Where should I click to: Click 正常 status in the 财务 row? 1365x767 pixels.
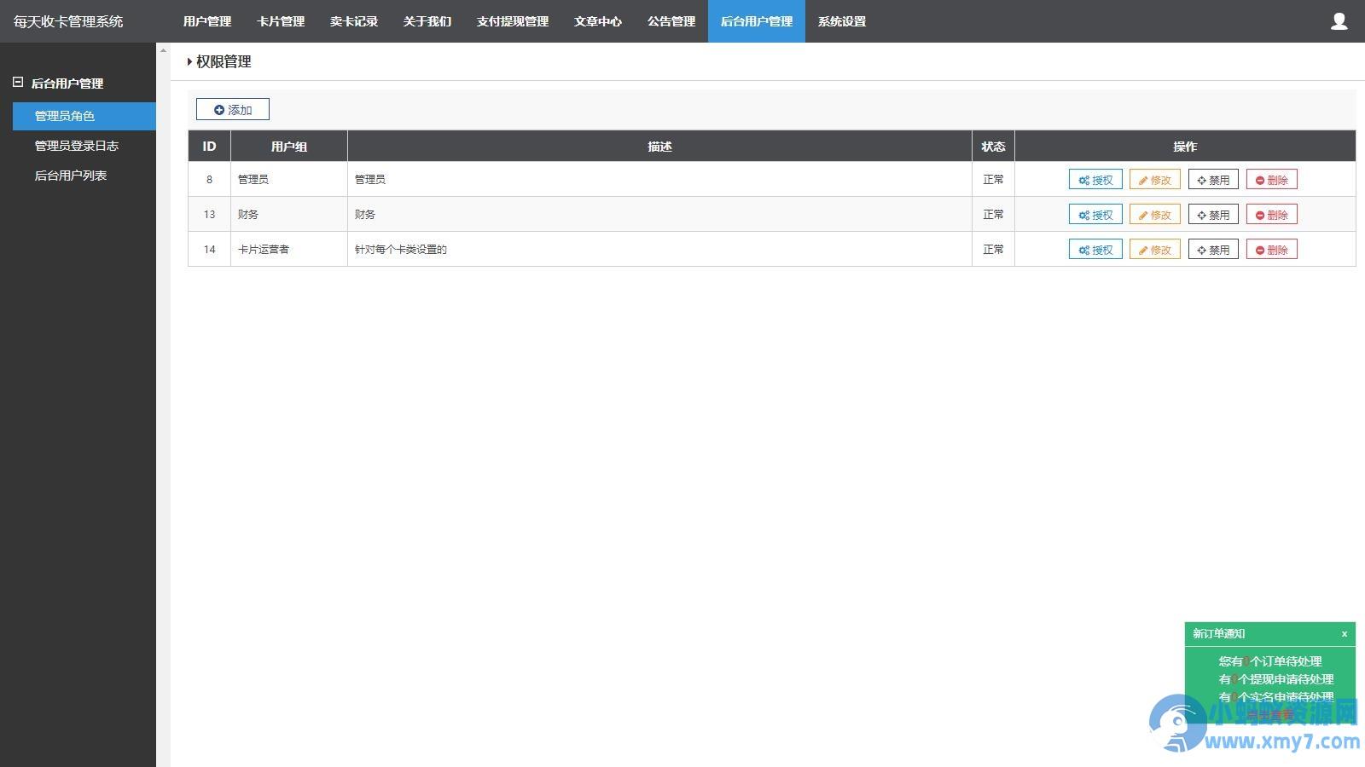[993, 215]
